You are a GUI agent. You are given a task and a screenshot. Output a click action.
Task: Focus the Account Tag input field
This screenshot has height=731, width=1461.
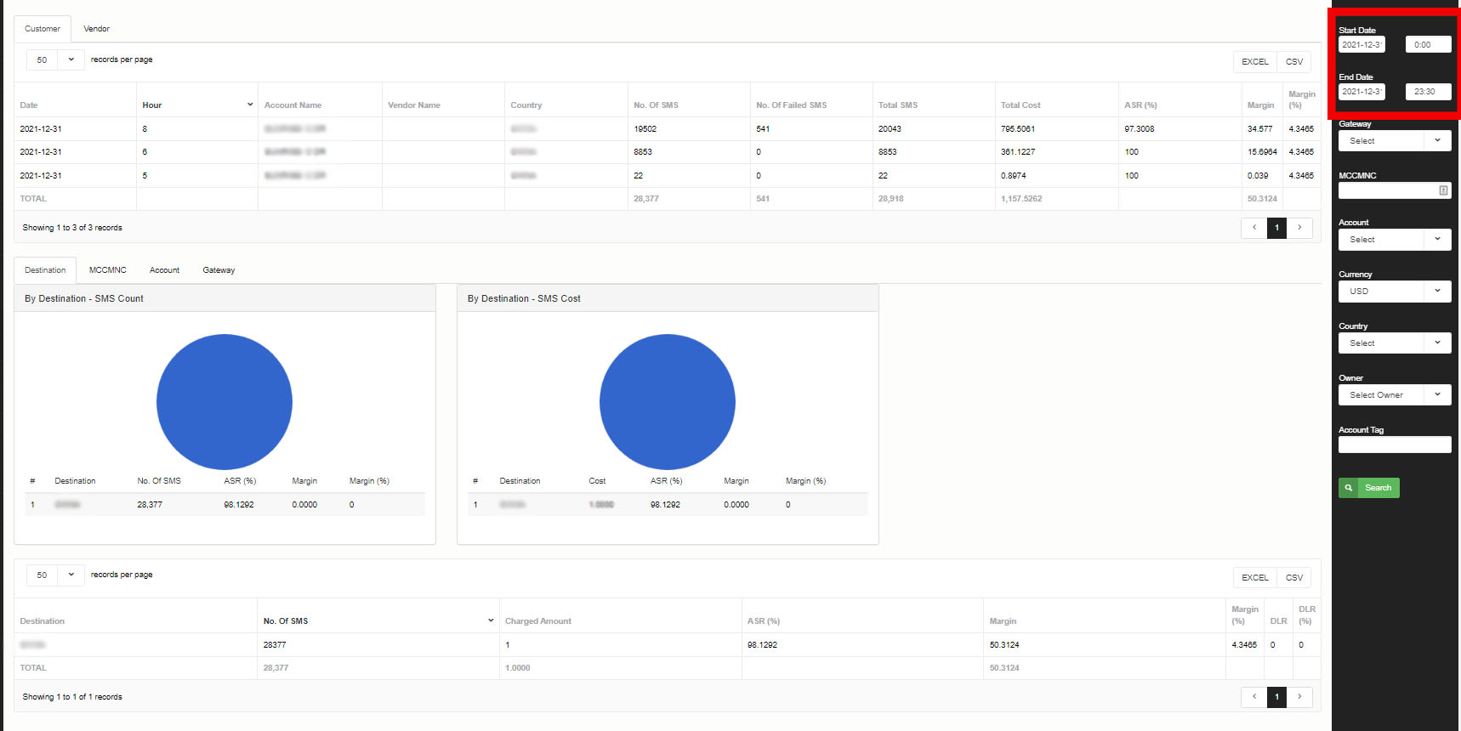pos(1395,445)
